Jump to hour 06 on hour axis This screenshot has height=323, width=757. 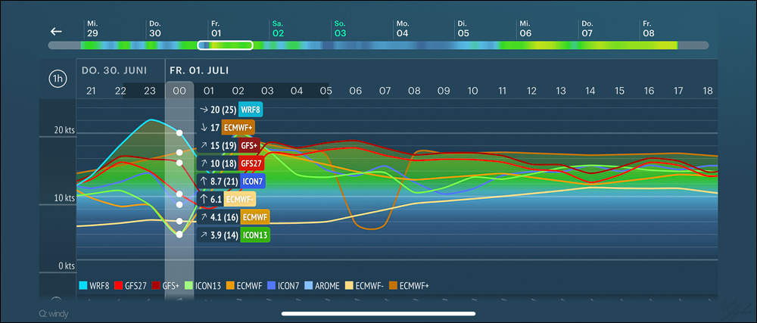coord(355,91)
